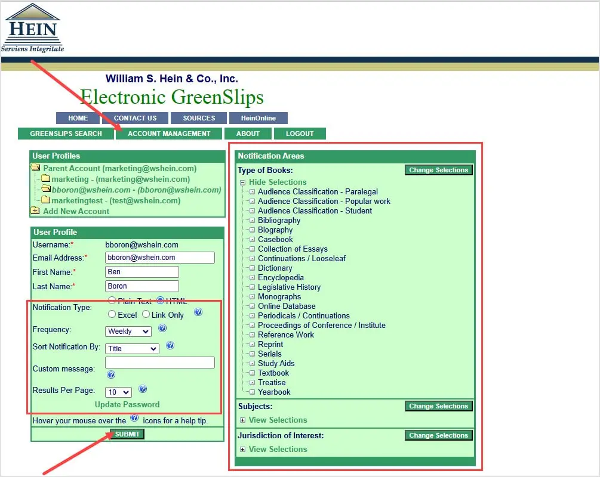Click help icon under Custom message
The width and height of the screenshot is (600, 477).
[x=111, y=374]
